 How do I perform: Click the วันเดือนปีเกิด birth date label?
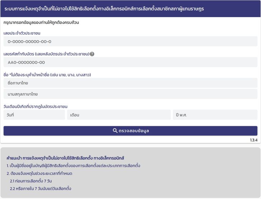pos(35,106)
